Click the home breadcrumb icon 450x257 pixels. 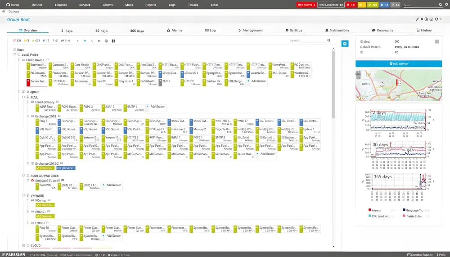pyautogui.click(x=4, y=12)
